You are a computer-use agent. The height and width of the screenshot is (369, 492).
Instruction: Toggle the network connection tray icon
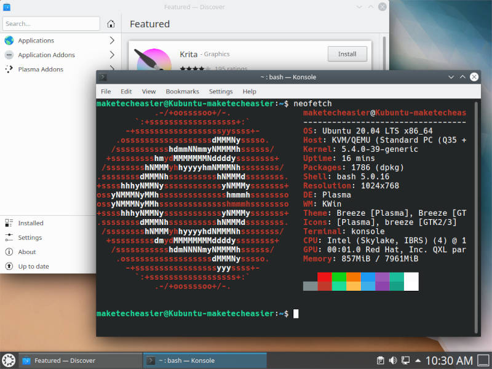click(x=406, y=360)
